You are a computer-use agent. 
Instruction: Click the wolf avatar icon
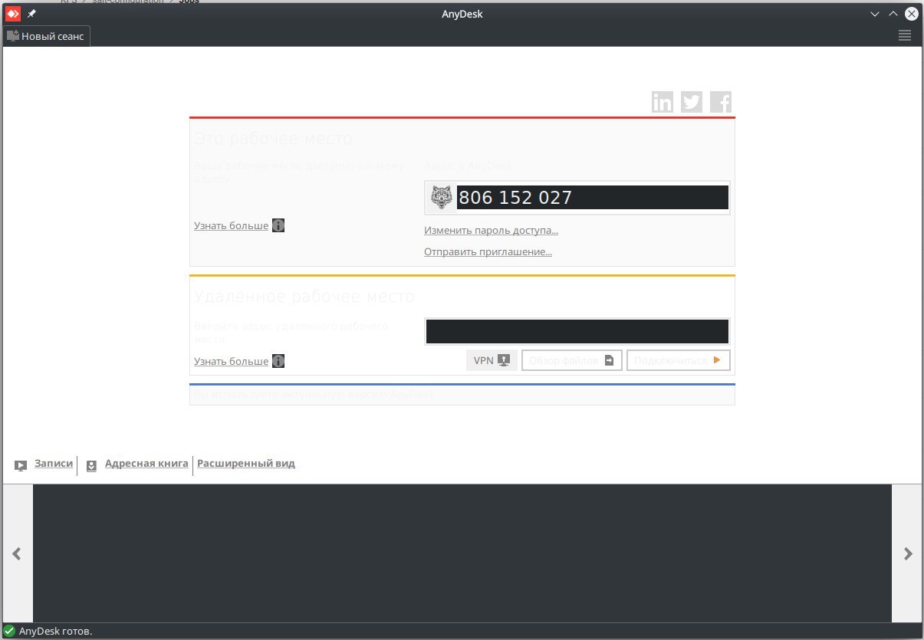pyautogui.click(x=442, y=198)
